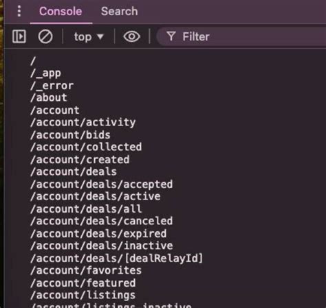Select the /account/favorites log line
The height and width of the screenshot is (308, 326).
86,271
